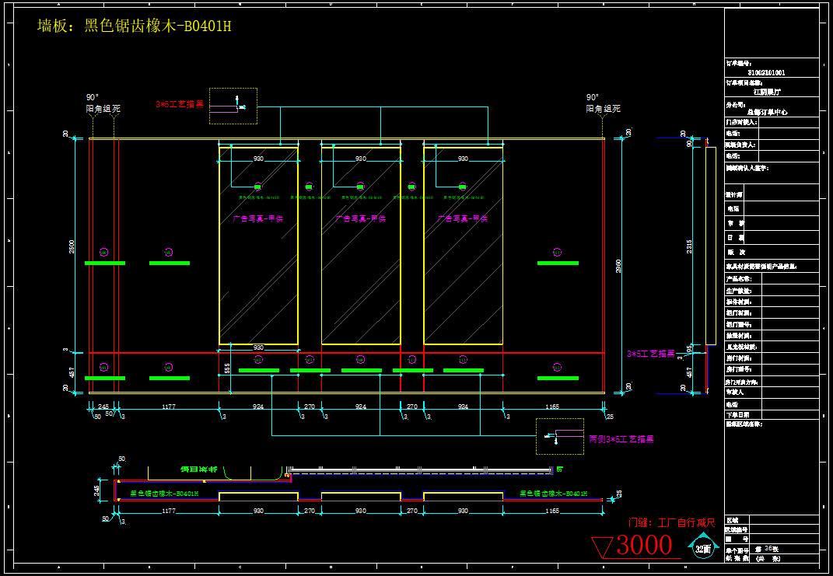833x576 pixels.
Task: Select the red 3000 dimension text
Action: [643, 546]
